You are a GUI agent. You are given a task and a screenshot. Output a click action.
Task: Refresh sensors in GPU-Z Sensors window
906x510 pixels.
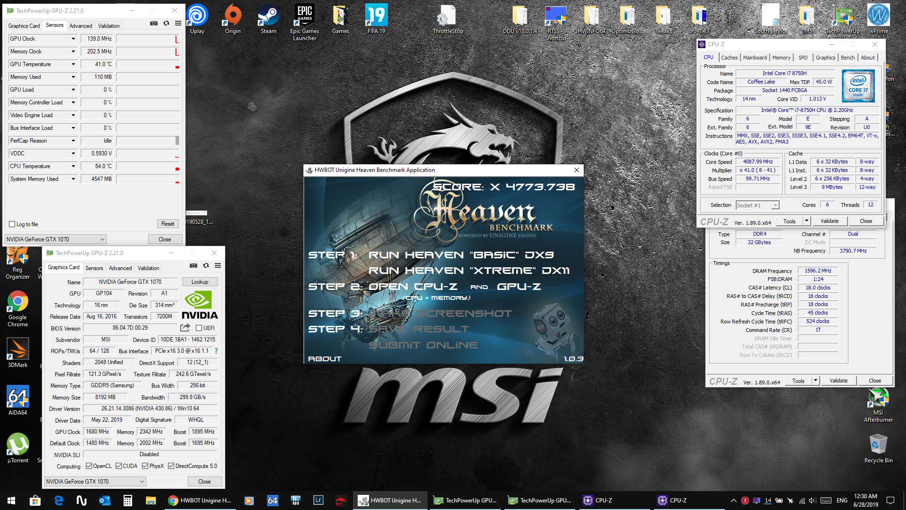point(166,23)
